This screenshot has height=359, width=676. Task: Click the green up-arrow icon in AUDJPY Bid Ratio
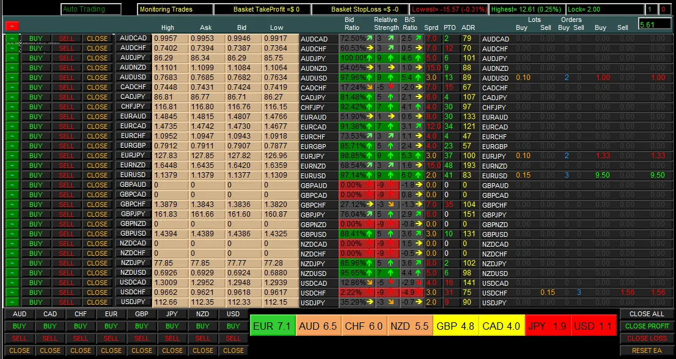(369, 58)
